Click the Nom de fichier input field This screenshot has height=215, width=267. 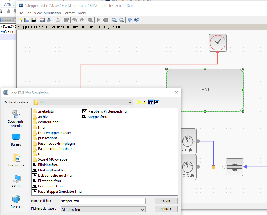pyautogui.click(x=103, y=201)
